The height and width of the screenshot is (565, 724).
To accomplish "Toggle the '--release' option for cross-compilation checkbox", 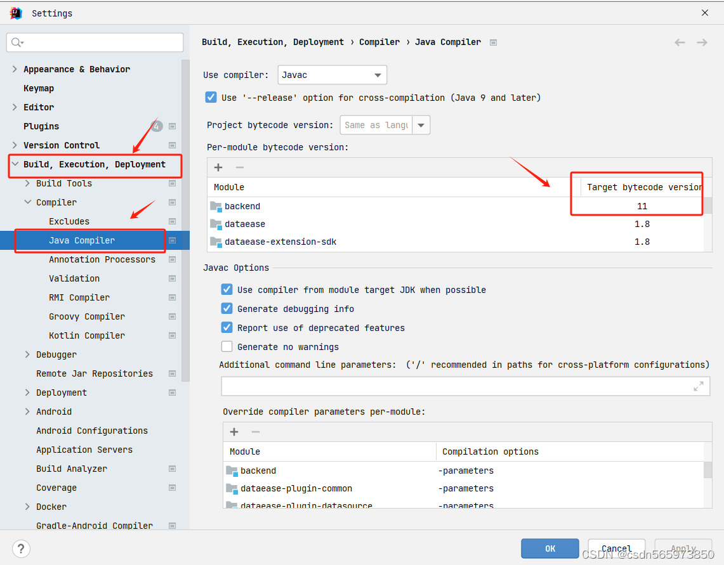I will pos(211,98).
